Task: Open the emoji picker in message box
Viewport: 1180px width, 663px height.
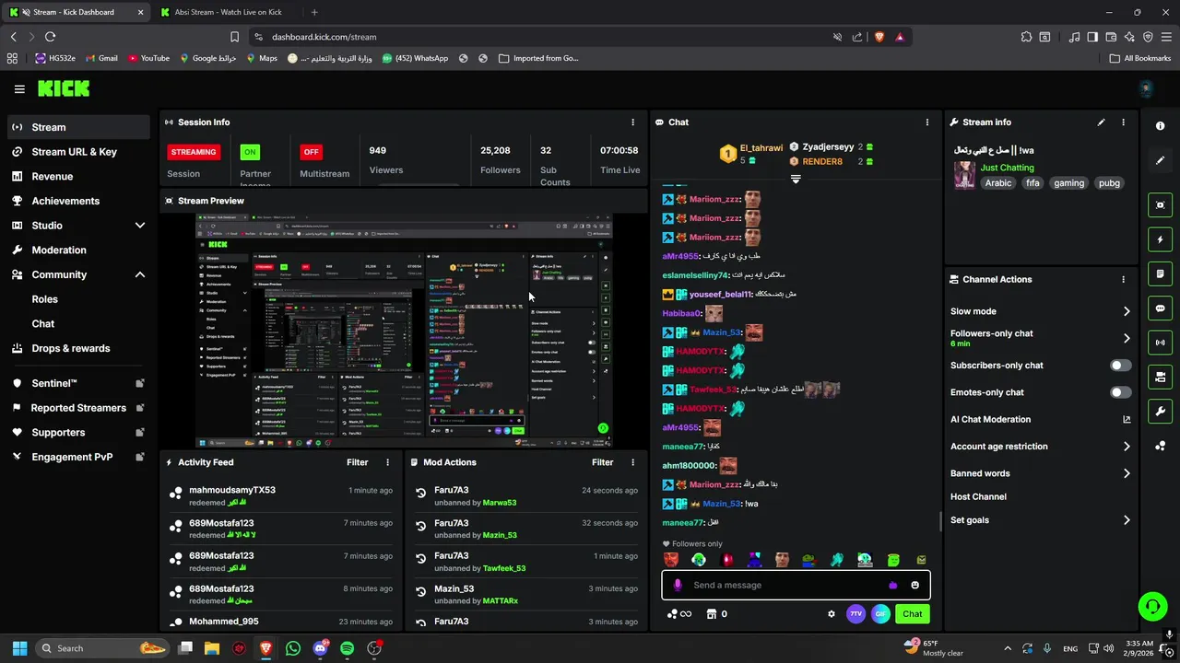Action: click(914, 585)
